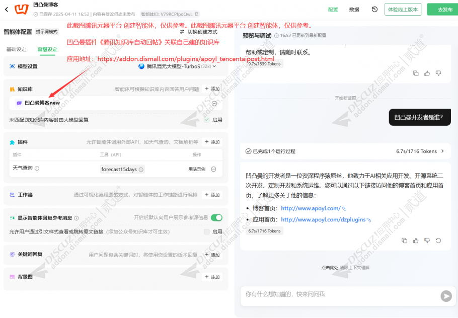Add a workflow with 添加
The image size is (458, 318).
(212, 195)
